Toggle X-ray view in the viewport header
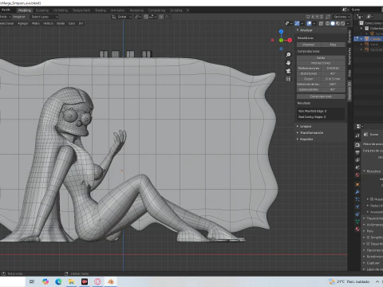This screenshot has height=287, width=383. (321, 23)
